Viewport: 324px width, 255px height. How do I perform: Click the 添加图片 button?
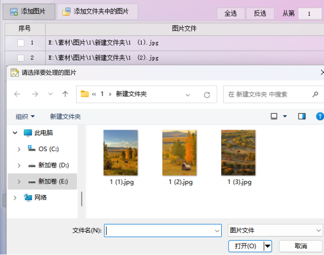(x=29, y=11)
